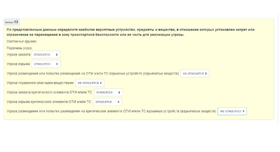Image resolution: width=280 pixels, height=152 pixels.
Task: Open the 'Угроза взрыва' answer dropdown
Action: click(x=46, y=64)
